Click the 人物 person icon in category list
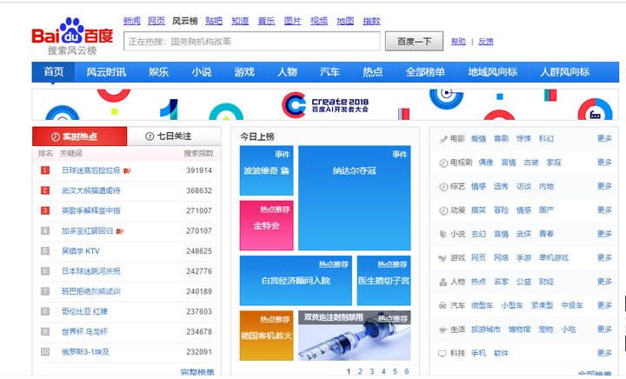Screen dimensions: 626x379 pos(443,282)
